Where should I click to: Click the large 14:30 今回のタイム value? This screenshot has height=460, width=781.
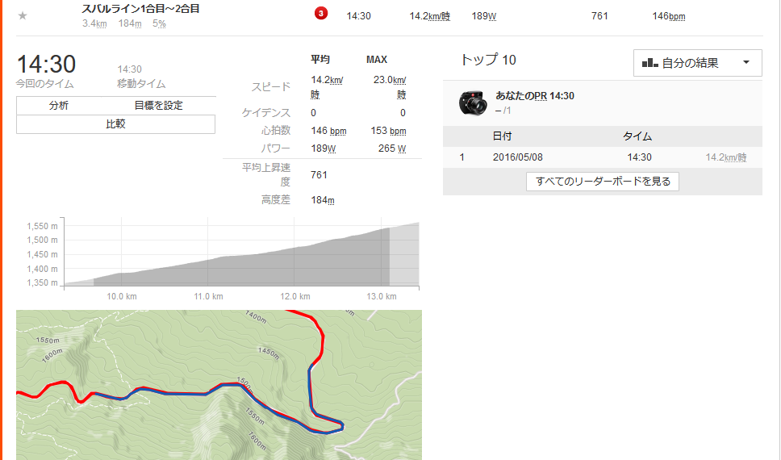click(x=46, y=65)
